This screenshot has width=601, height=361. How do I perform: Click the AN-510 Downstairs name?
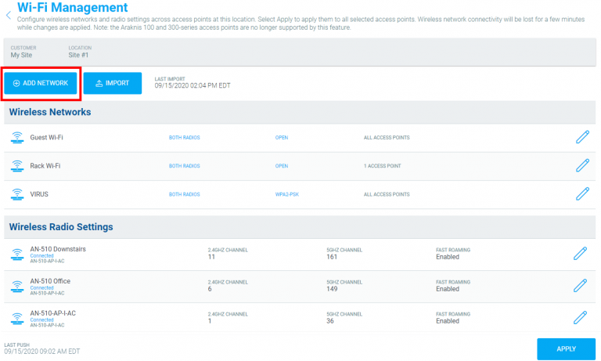pyautogui.click(x=58, y=249)
